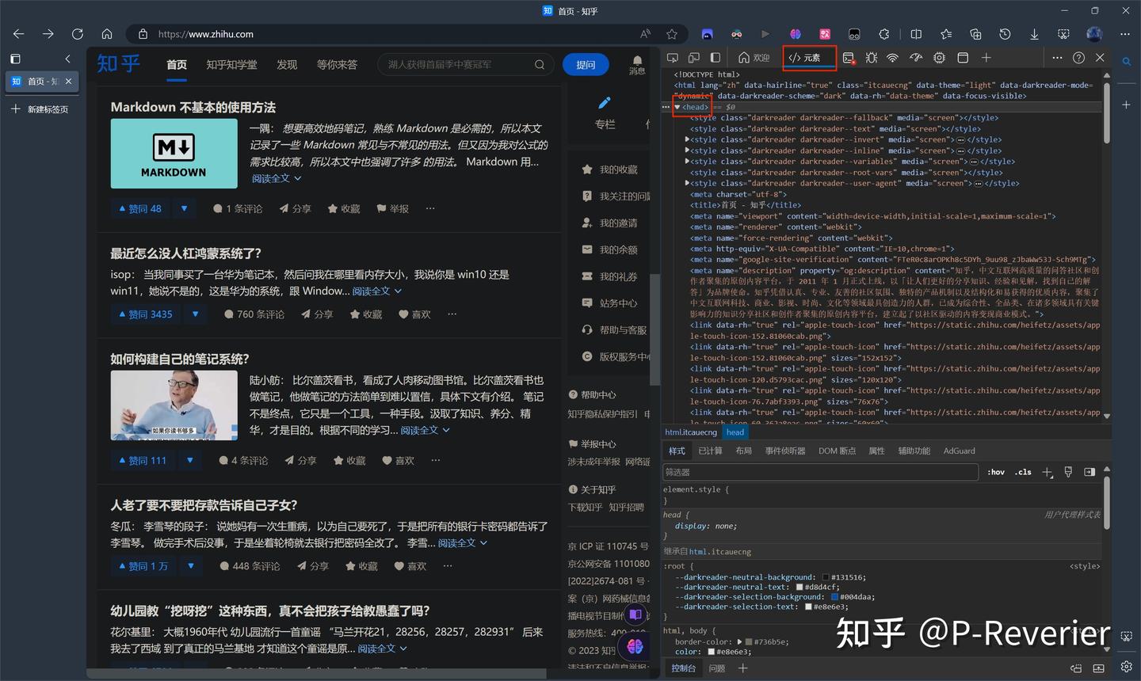Open the network conditions Wi-Fi icon

click(892, 57)
